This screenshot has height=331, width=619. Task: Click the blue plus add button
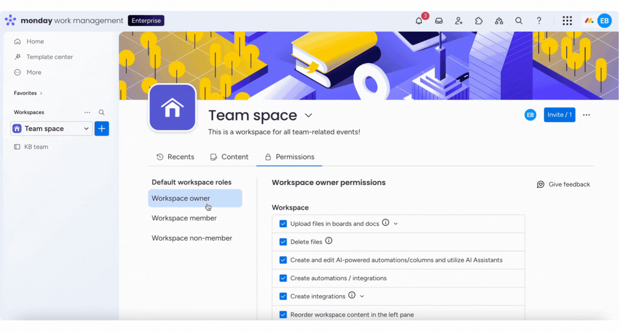tap(102, 129)
